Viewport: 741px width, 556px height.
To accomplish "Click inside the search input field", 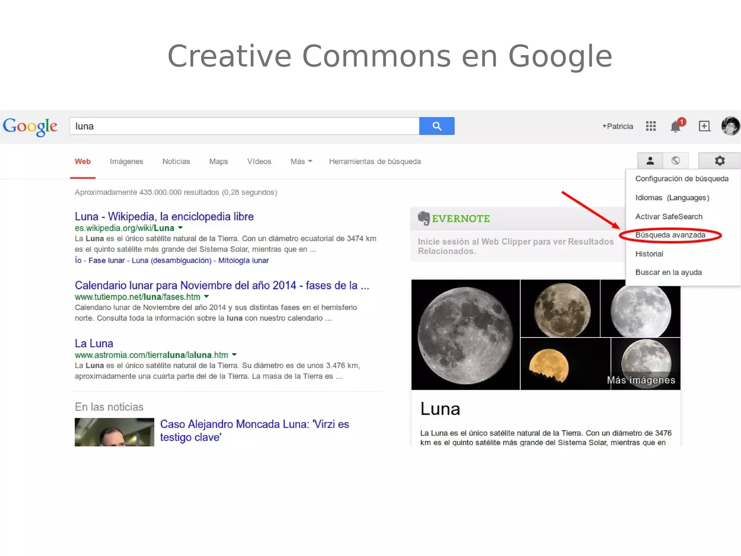I will [x=242, y=126].
